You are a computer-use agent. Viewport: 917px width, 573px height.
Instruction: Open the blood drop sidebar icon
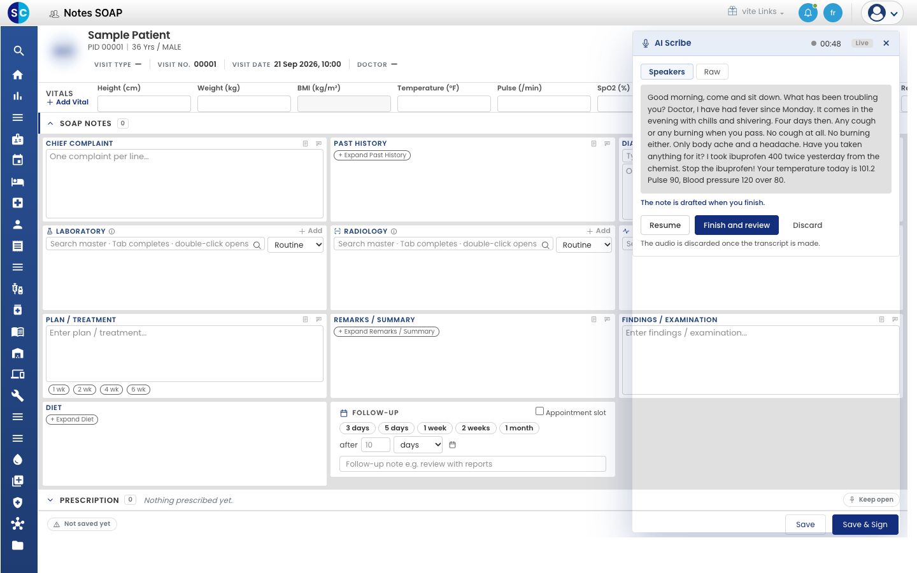coord(18,460)
